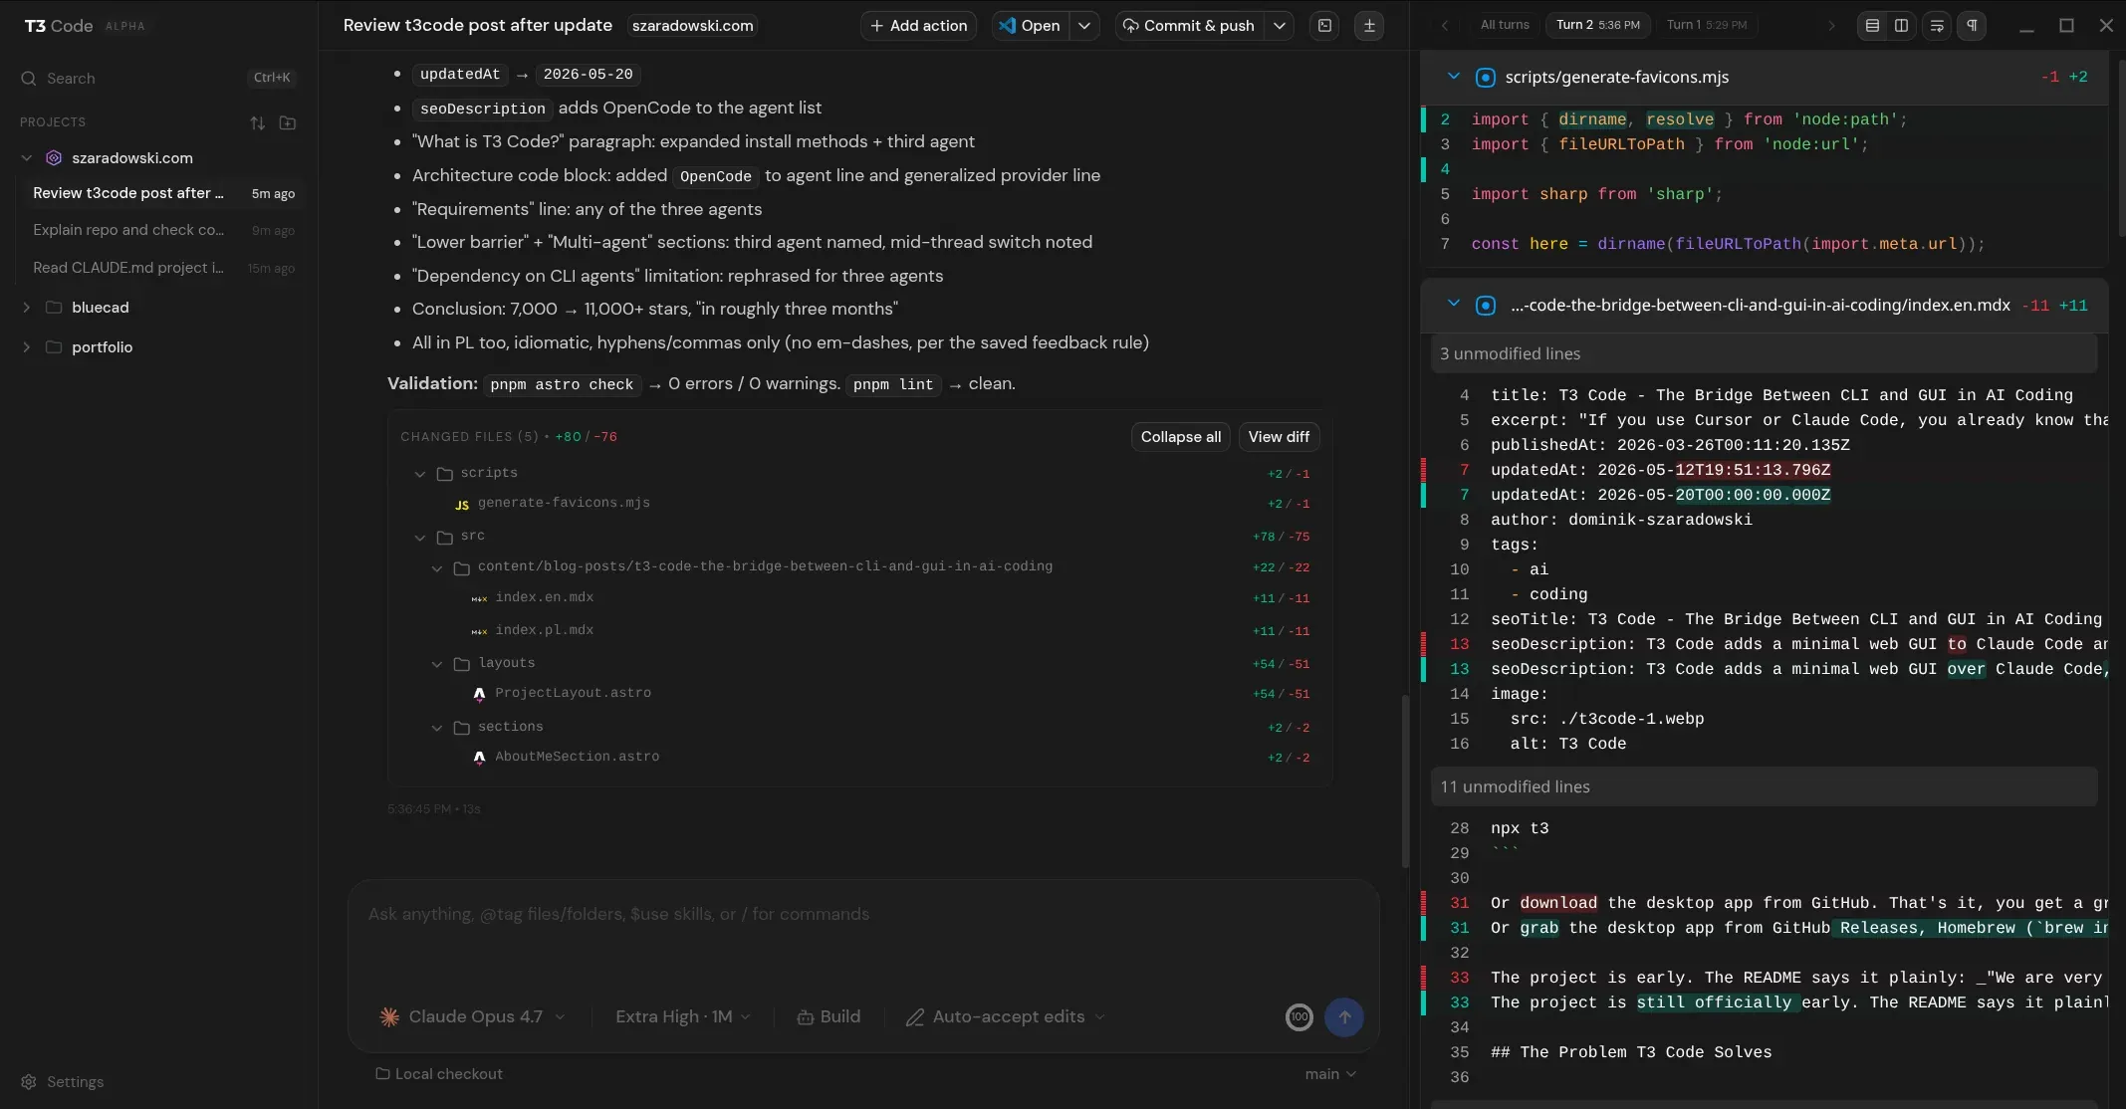Toggle Build mode

828,1016
